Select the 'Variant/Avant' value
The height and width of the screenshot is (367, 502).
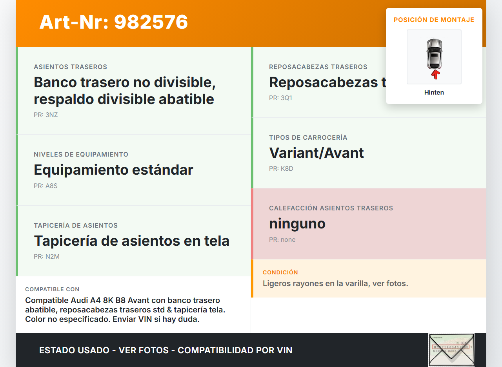[316, 153]
